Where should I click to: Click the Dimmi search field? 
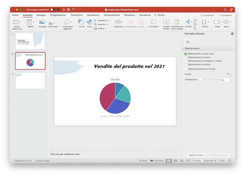(159, 15)
